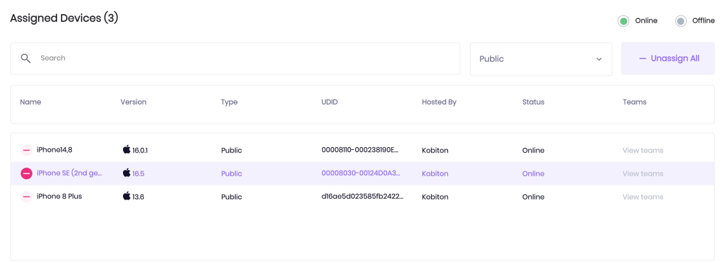Click the unassign minus icon for iPhone14,8

tap(27, 151)
